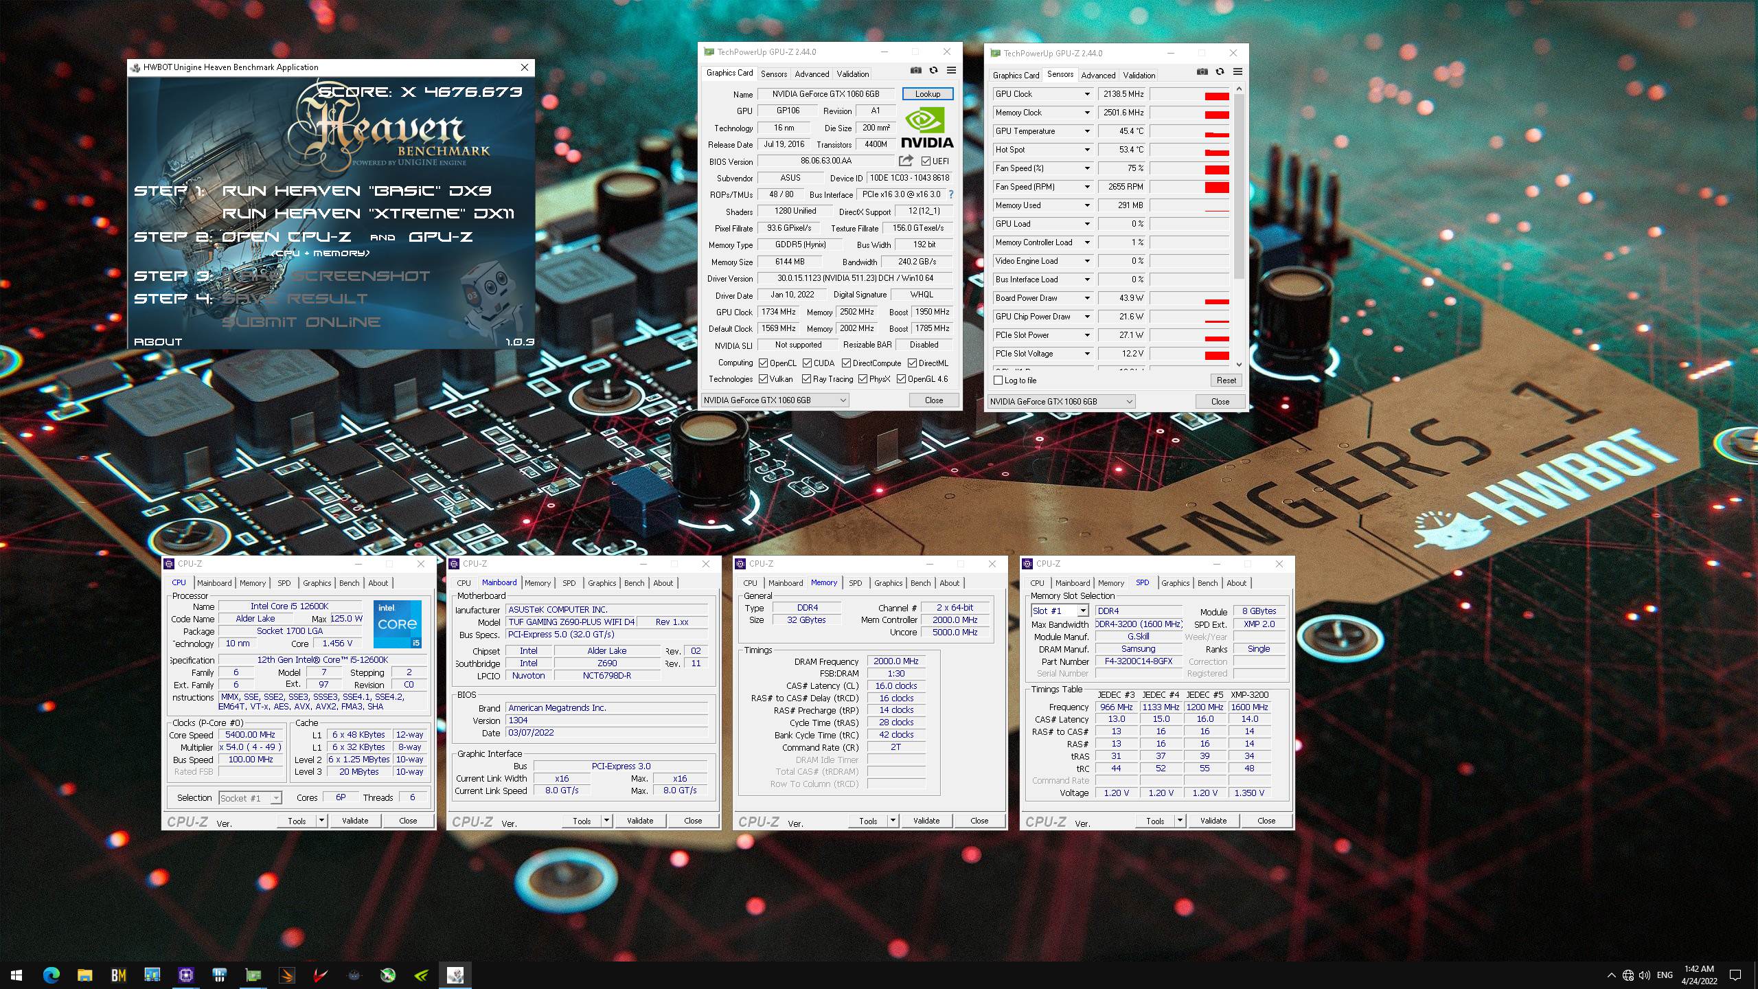Expand the Hot Spot sensor dropdown

pos(1086,150)
